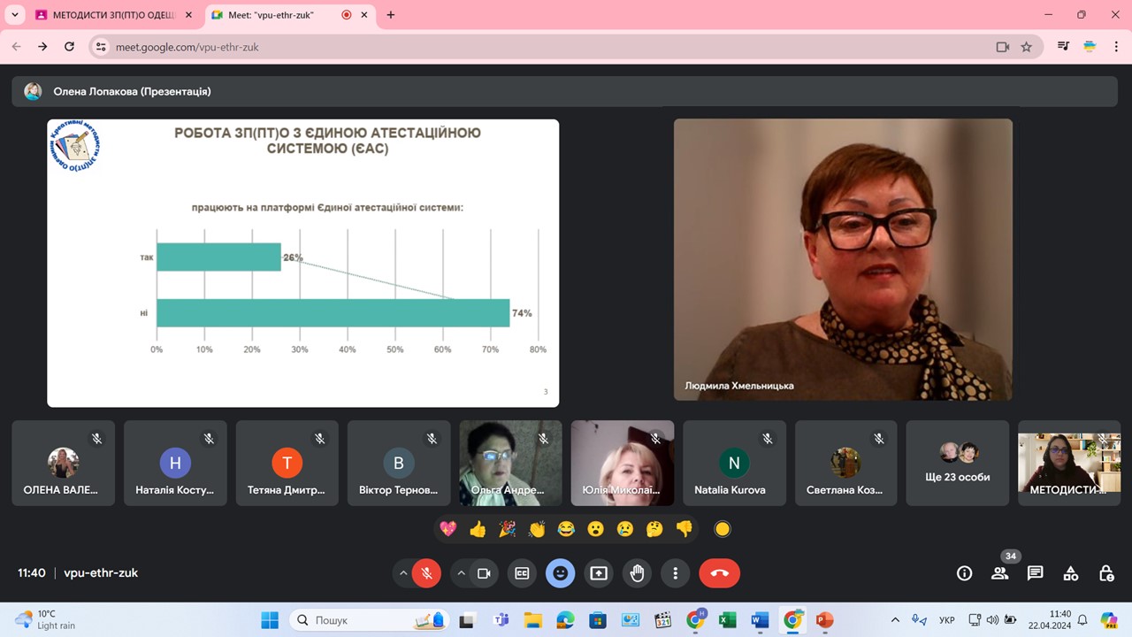Open the chat panel
The image size is (1132, 637).
point(1036,573)
